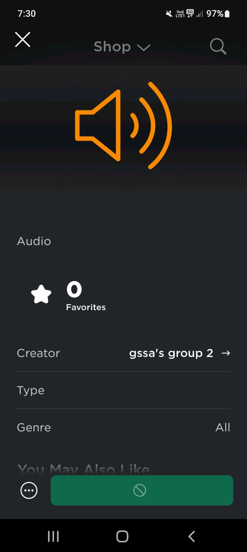Tap the Android back arrow
This screenshot has width=247, height=552.
click(x=192, y=537)
